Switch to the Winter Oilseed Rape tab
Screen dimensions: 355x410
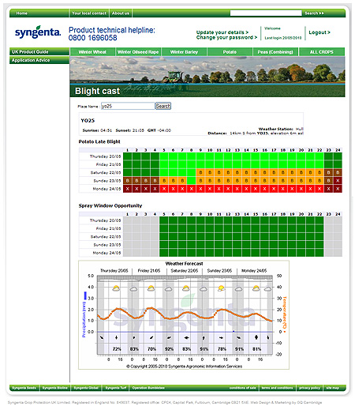(138, 52)
